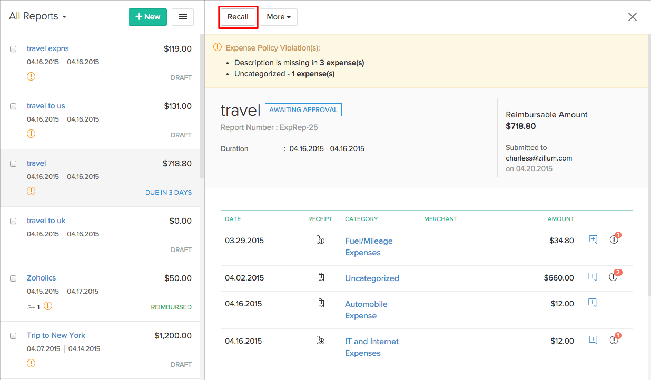The height and width of the screenshot is (380, 651).
Task: Check the Zoholics report checkbox
Action: [x=13, y=278]
